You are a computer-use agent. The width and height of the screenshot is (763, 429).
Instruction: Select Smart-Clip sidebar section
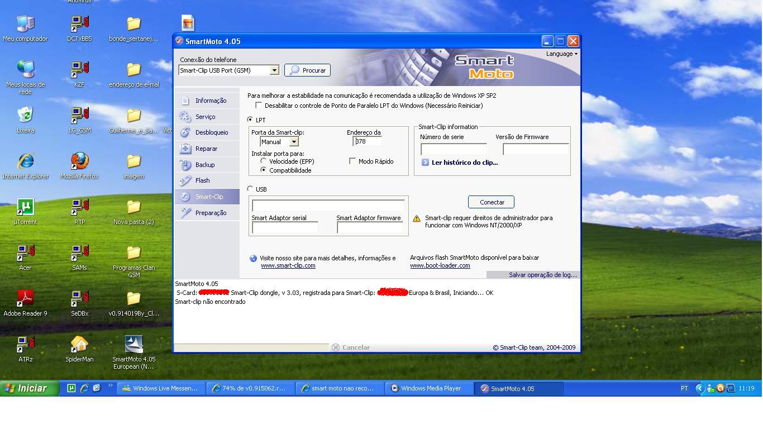click(x=207, y=197)
